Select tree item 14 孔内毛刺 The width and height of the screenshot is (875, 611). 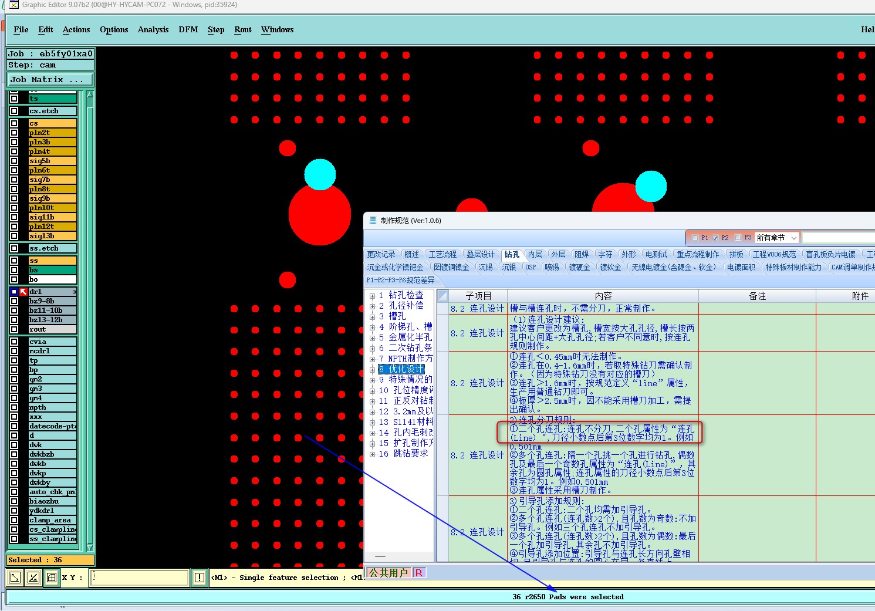tap(406, 433)
